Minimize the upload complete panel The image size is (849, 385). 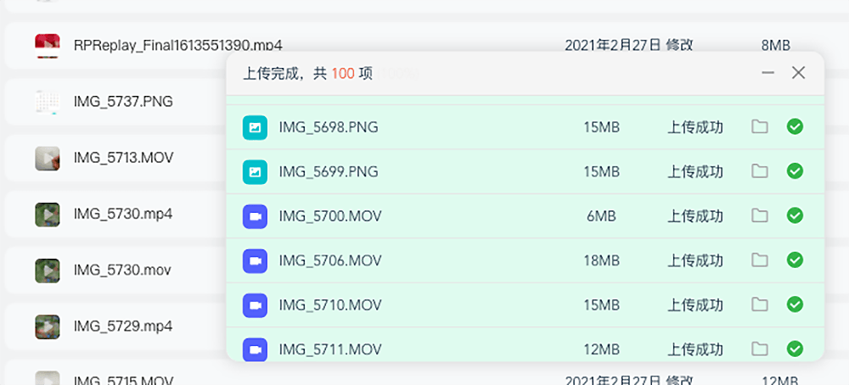[767, 72]
